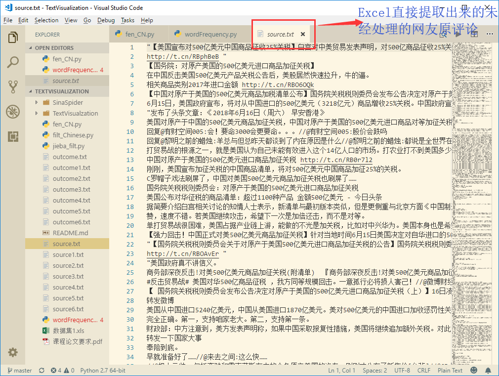Viewport: 499px width, 376px height.
Task: Open the Go menu
Action: [87, 20]
